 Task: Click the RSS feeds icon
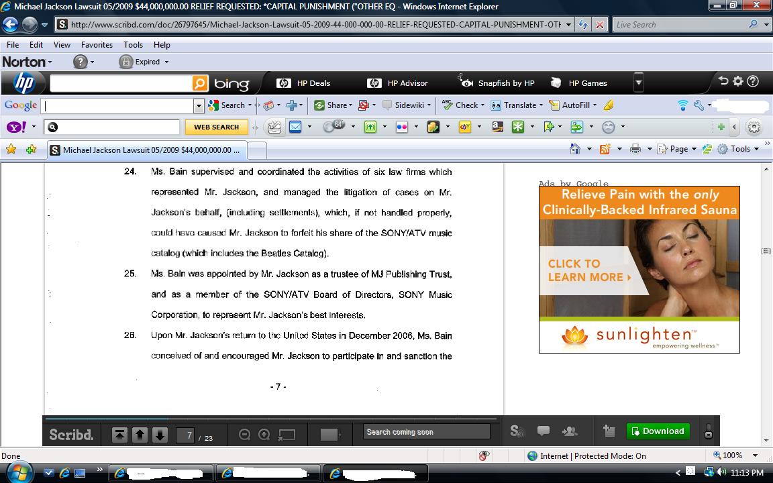pyautogui.click(x=605, y=149)
